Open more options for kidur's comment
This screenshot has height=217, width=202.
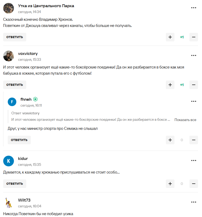[194, 160]
